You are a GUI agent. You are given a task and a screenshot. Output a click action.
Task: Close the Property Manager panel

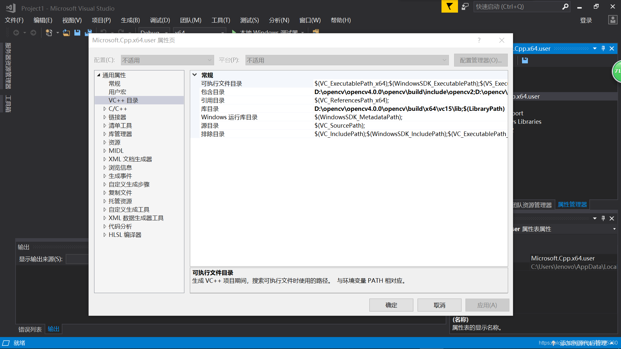coord(612,48)
